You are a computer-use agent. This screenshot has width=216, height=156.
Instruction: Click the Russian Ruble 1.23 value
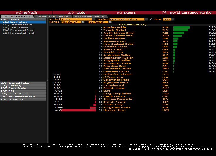[x=212, y=27]
